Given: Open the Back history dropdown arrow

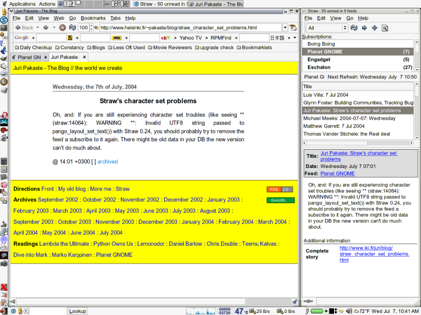Looking at the screenshot, I should [x=37, y=28].
